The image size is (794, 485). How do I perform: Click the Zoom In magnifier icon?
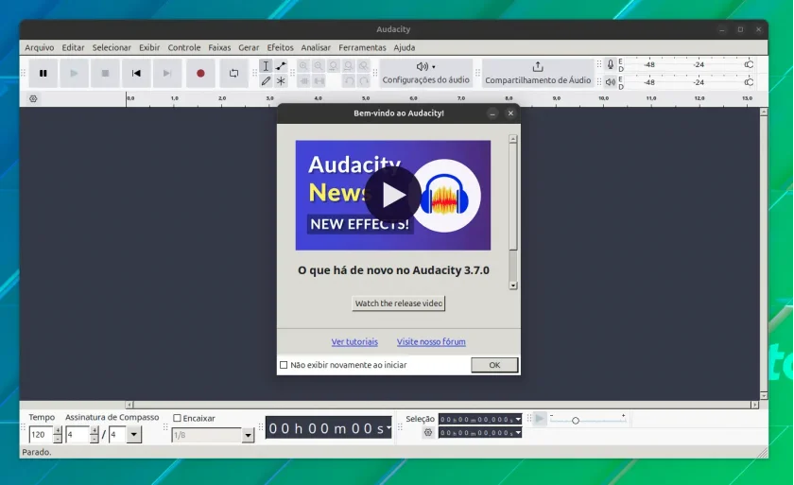(303, 66)
